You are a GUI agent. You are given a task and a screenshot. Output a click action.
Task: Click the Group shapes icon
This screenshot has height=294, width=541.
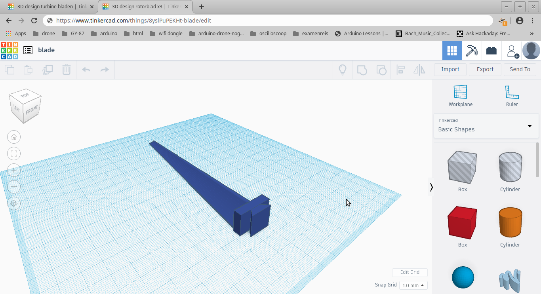tap(362, 70)
